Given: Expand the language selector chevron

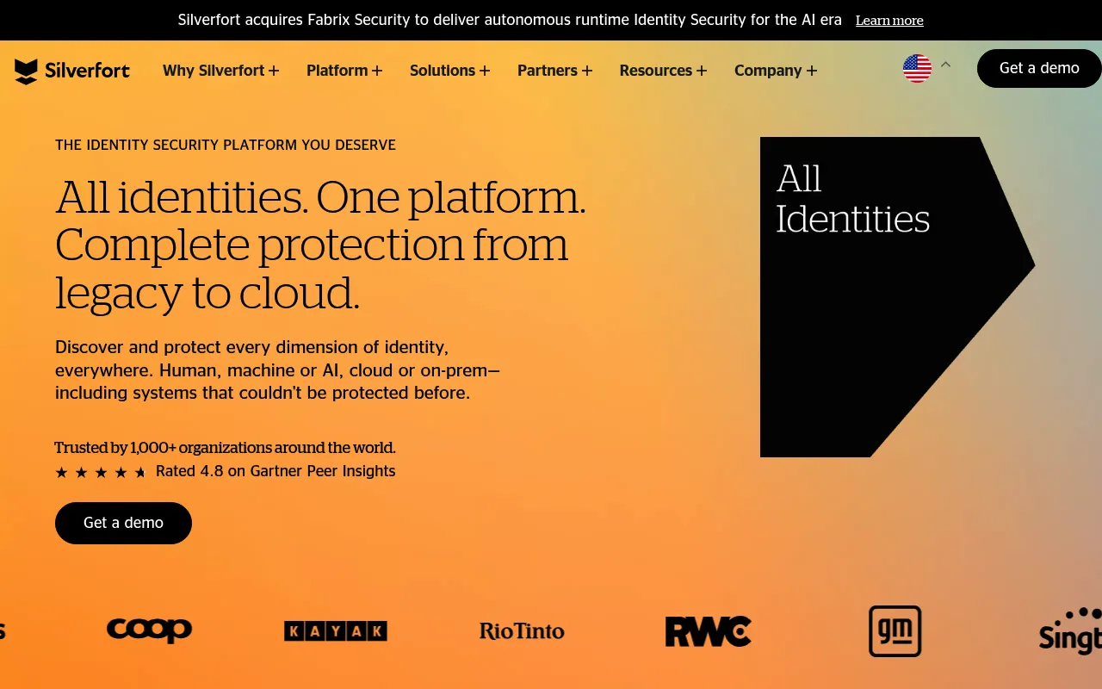Looking at the screenshot, I should tap(945, 65).
